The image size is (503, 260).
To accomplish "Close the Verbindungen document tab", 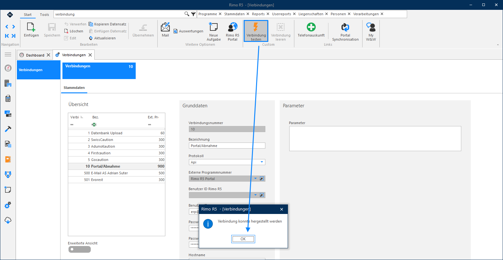I will (x=90, y=55).
